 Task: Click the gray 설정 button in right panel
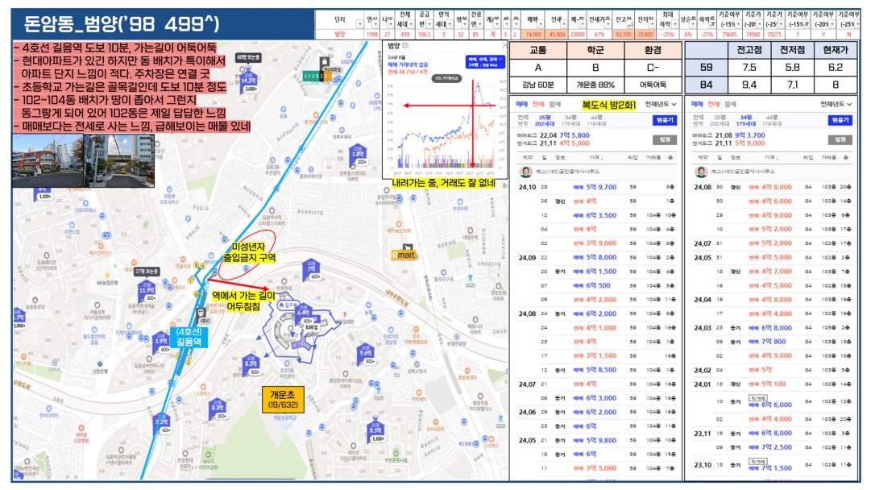point(840,139)
